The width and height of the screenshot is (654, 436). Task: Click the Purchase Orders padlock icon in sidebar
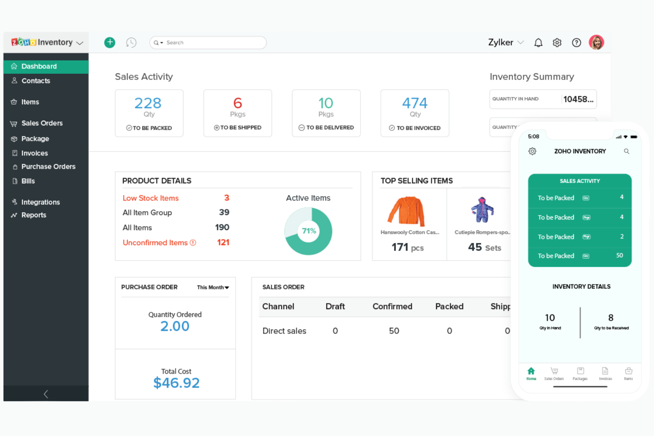(x=15, y=167)
